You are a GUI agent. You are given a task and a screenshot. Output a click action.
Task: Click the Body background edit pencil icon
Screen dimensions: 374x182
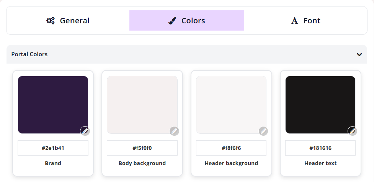pyautogui.click(x=174, y=131)
